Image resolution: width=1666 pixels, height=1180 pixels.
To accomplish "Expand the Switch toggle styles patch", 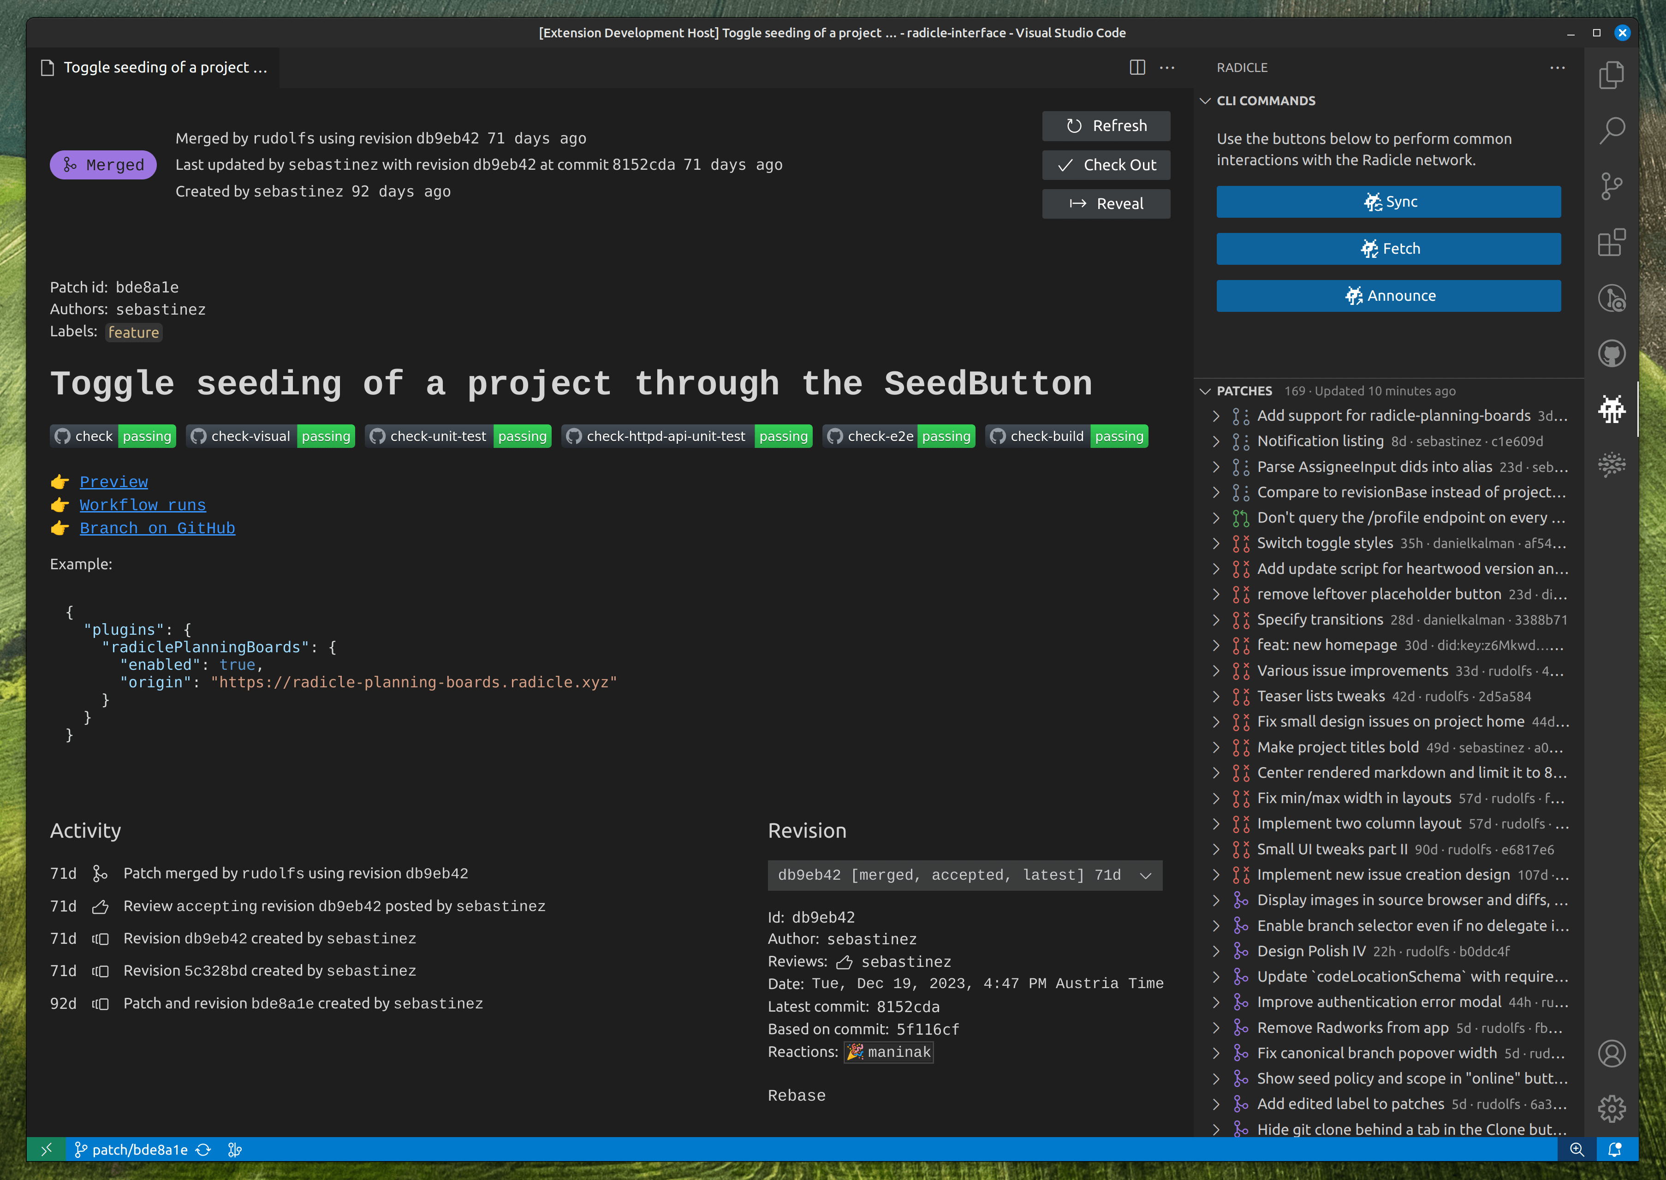I will 1215,543.
